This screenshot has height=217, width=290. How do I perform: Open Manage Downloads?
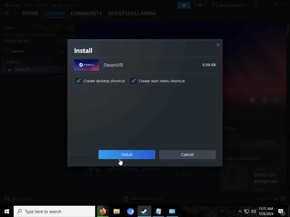(143, 199)
